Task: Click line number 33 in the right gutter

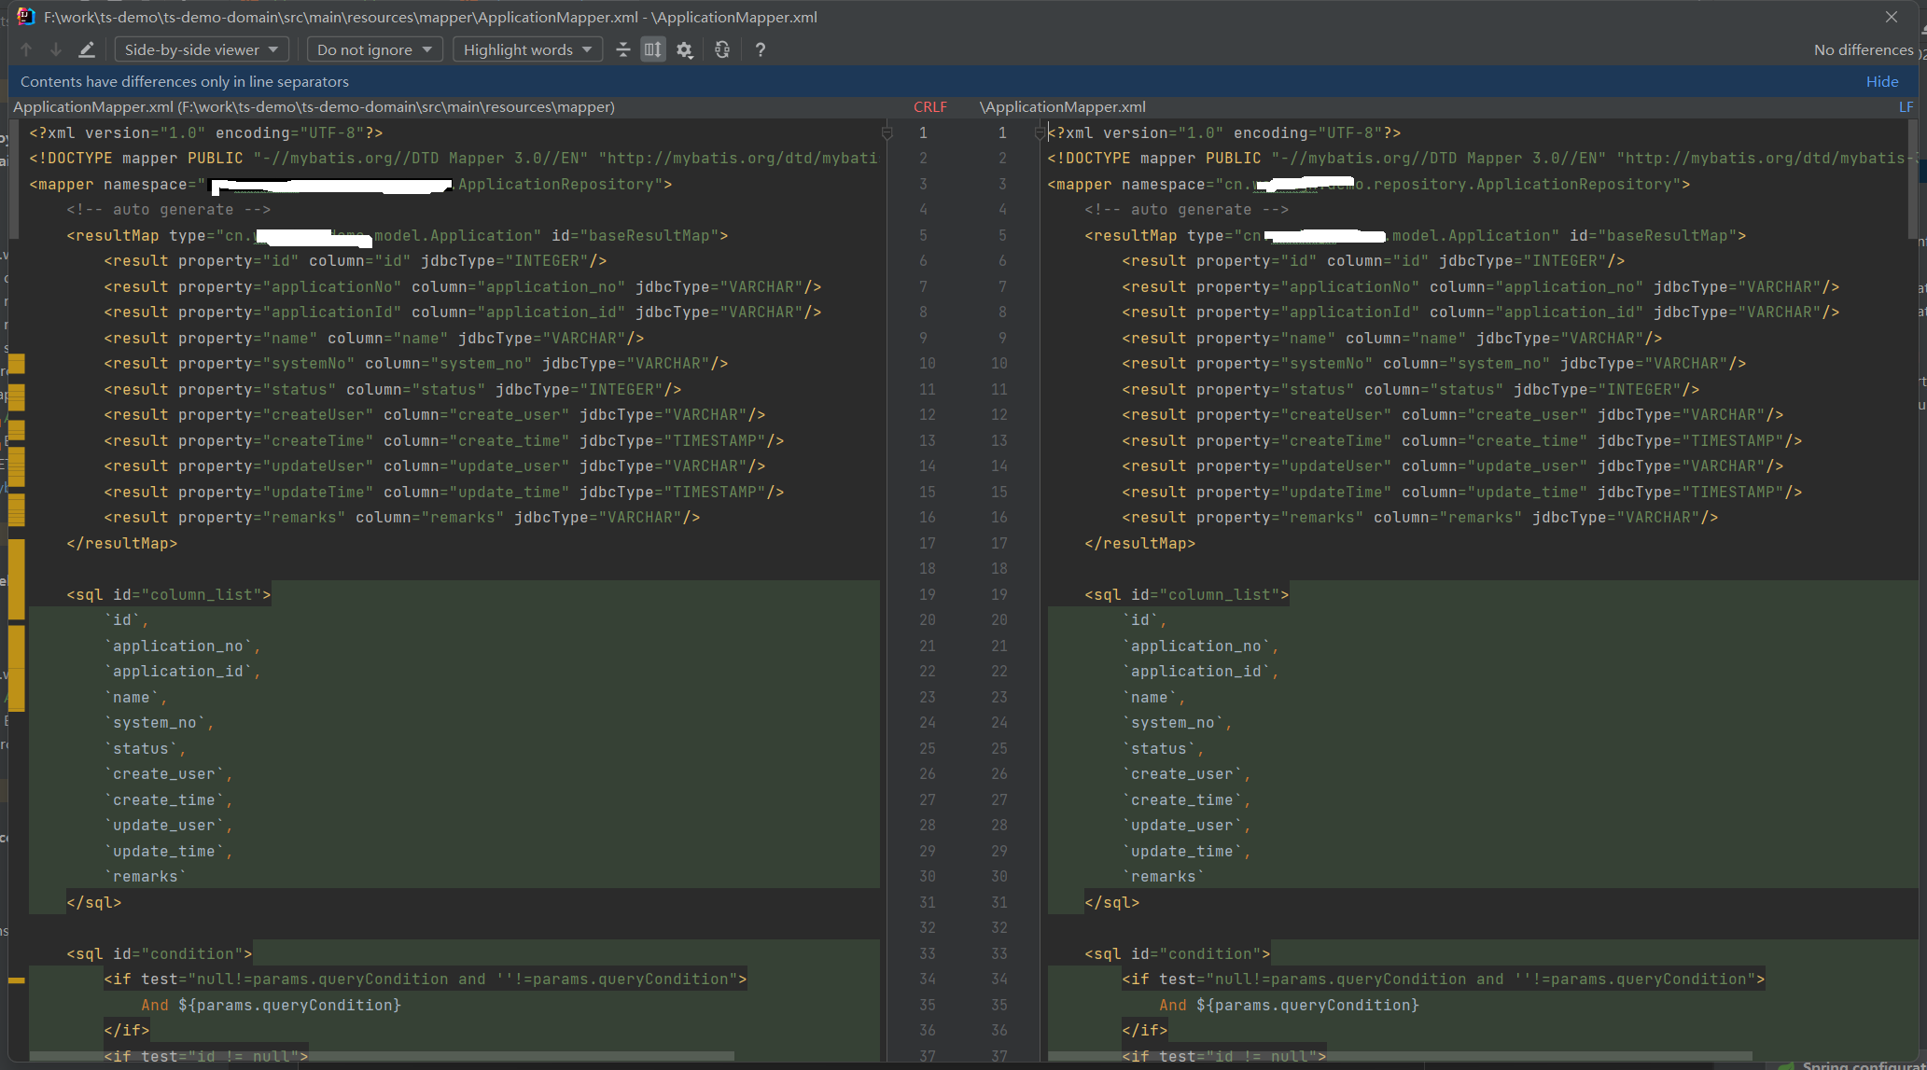Action: click(998, 953)
